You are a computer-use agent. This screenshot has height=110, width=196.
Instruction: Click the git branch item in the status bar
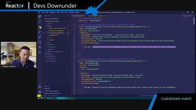[44, 96]
